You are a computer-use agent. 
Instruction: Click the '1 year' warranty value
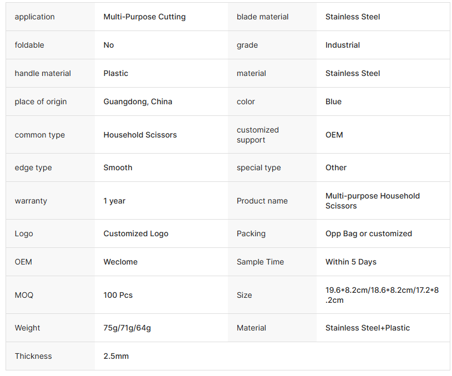(x=114, y=201)
